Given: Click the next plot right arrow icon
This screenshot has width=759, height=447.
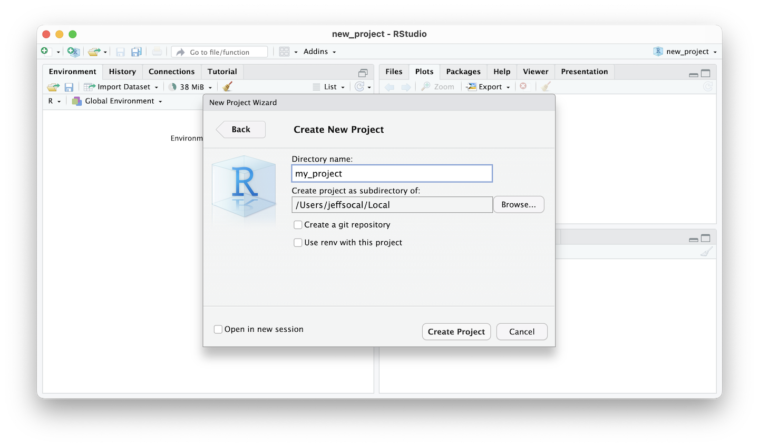Looking at the screenshot, I should click(x=406, y=87).
